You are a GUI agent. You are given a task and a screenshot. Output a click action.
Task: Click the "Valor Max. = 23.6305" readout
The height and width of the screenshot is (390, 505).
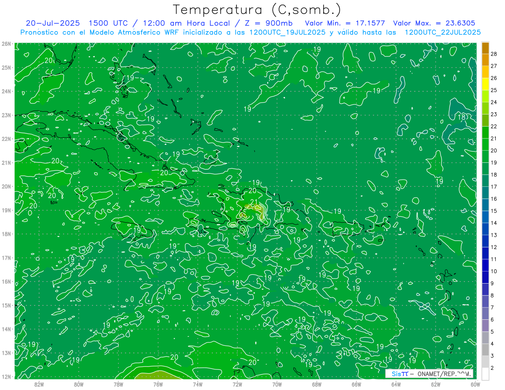pos(434,23)
